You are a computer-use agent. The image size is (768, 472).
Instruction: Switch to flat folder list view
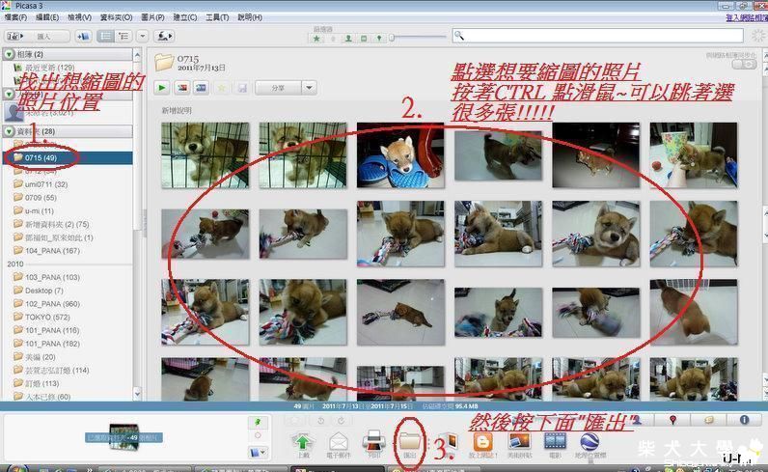click(x=107, y=36)
